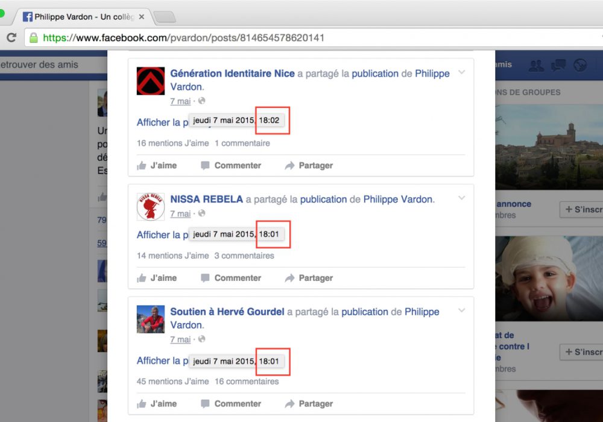The image size is (603, 422).
Task: Click public globe icon on NISSA REBELA post
Action: pos(202,213)
